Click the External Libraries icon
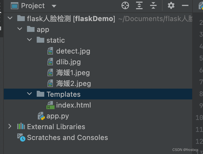 21,127
